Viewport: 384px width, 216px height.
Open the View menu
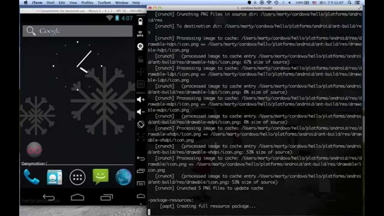click(x=73, y=3)
